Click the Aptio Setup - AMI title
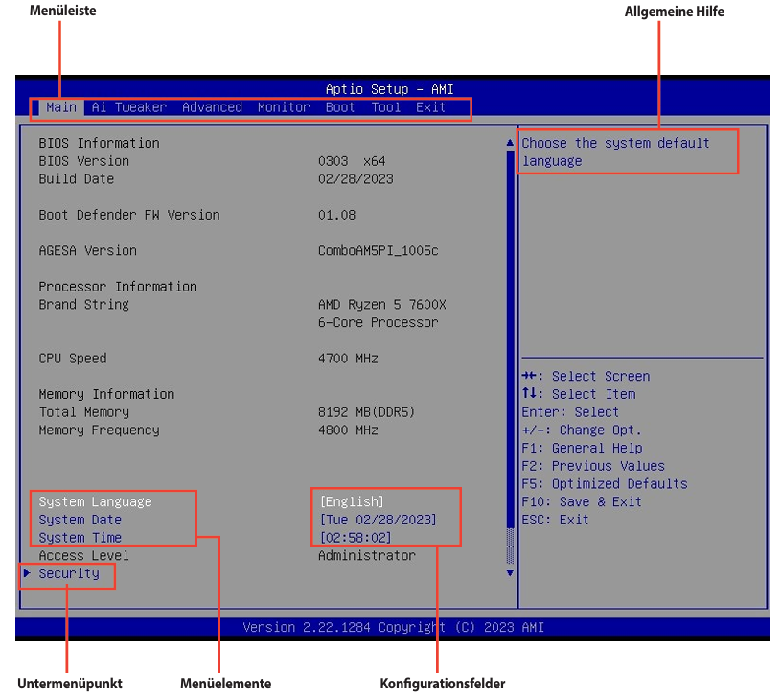Image resolution: width=781 pixels, height=698 pixels. click(x=389, y=90)
